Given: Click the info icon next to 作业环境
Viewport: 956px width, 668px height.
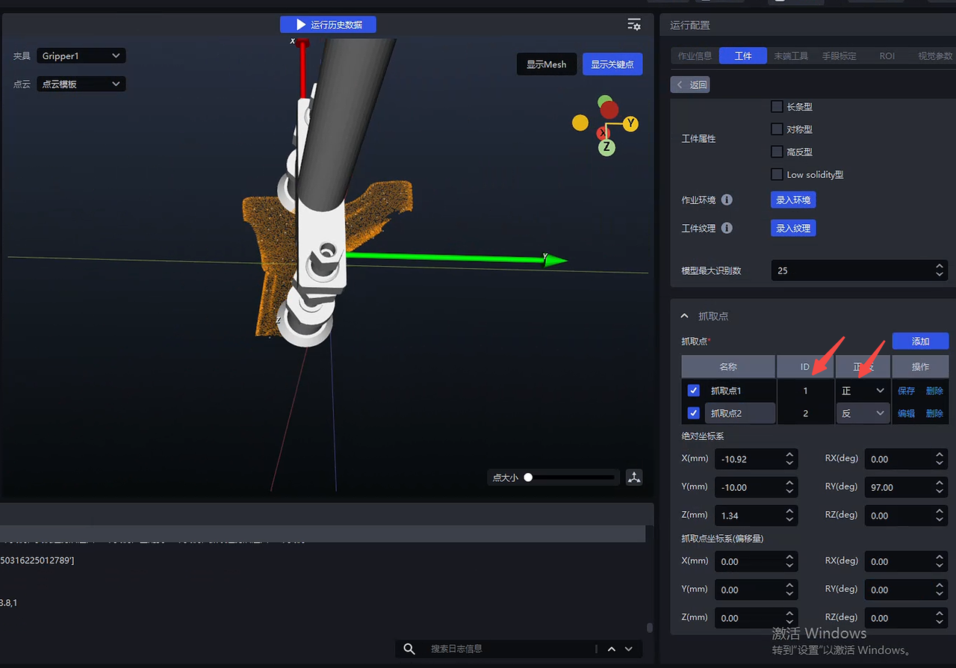Looking at the screenshot, I should (x=727, y=200).
